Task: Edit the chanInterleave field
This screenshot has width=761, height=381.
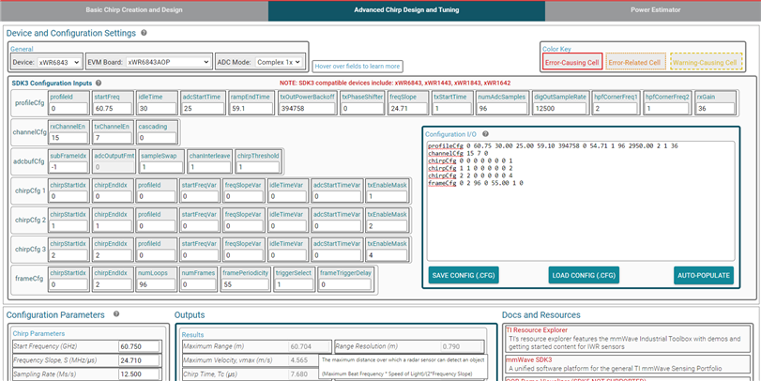Action: pyautogui.click(x=207, y=167)
